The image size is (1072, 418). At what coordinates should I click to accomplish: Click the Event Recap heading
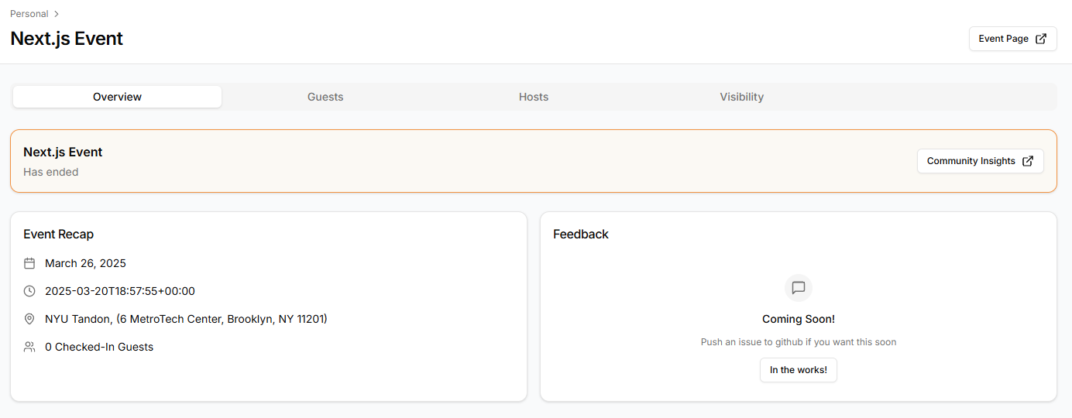(59, 234)
